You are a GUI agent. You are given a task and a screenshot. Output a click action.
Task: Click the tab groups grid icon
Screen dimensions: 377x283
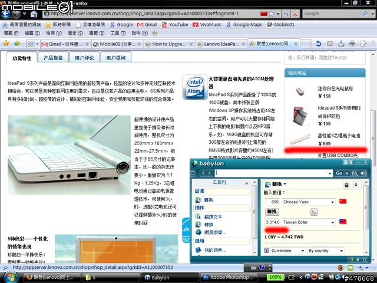[30, 44]
